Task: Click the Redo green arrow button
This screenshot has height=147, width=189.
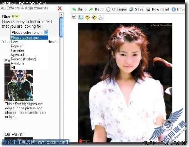Action: tap(96, 9)
